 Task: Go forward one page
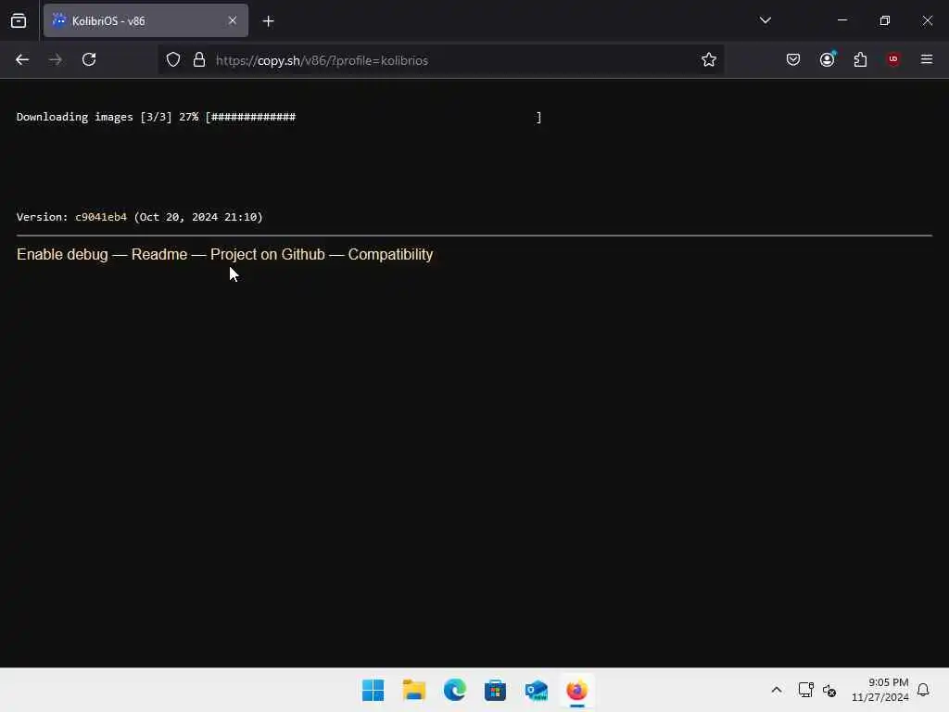[x=56, y=59]
